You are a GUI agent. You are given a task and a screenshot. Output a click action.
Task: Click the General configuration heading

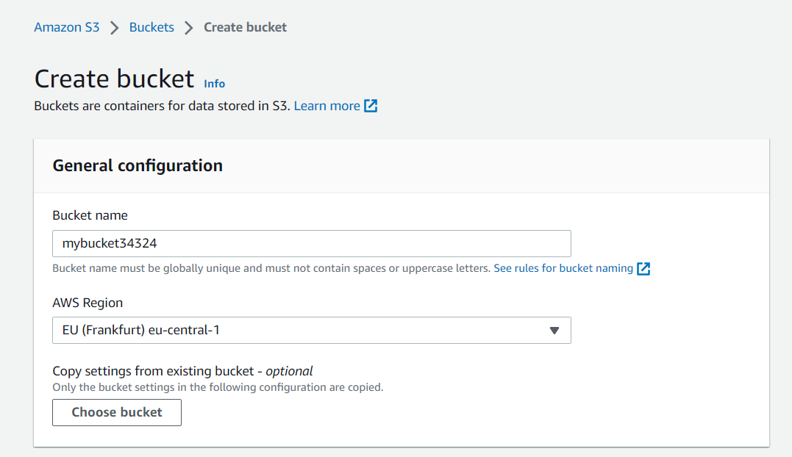[x=138, y=165]
